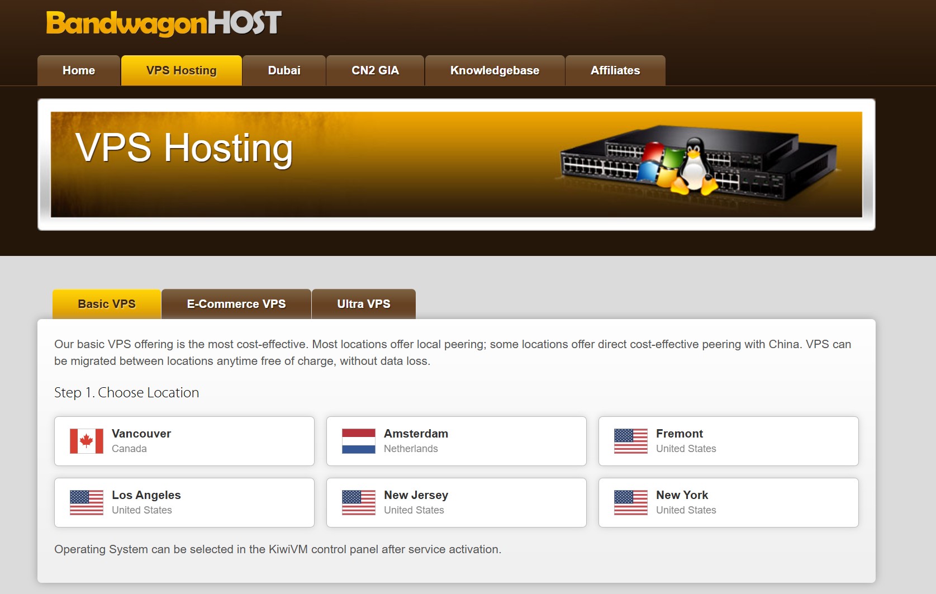Pick the New York location name
This screenshot has height=594, width=936.
[x=682, y=495]
